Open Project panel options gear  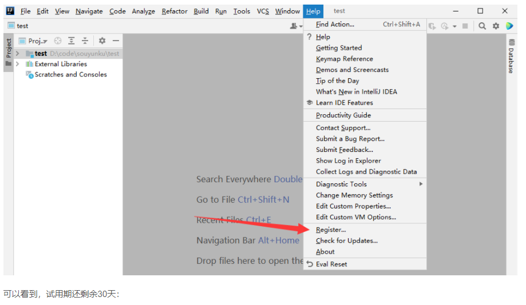coord(102,41)
